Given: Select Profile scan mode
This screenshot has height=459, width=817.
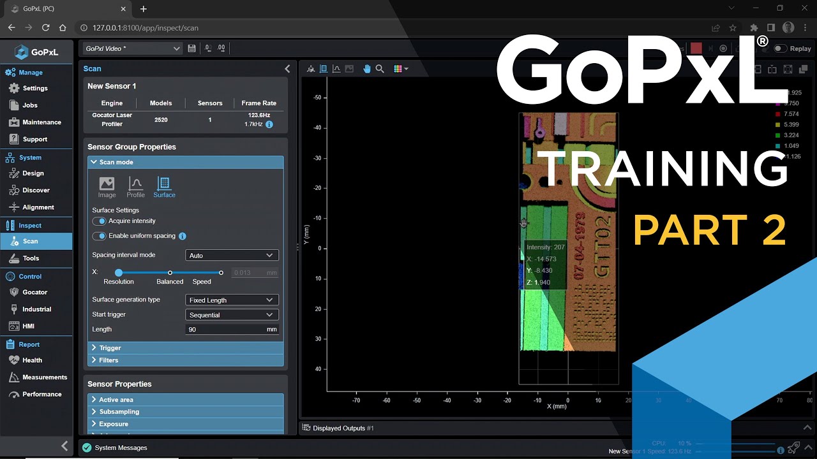Looking at the screenshot, I should pyautogui.click(x=135, y=187).
